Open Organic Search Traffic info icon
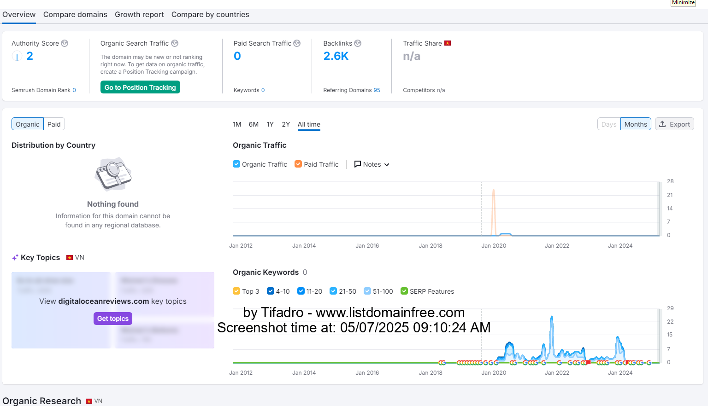The height and width of the screenshot is (406, 708). click(175, 43)
